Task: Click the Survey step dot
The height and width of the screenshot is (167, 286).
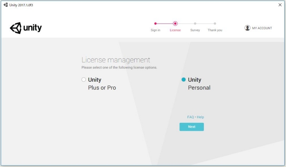Action: [195, 24]
